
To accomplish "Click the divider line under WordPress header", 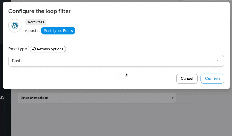I will (x=116, y=40).
